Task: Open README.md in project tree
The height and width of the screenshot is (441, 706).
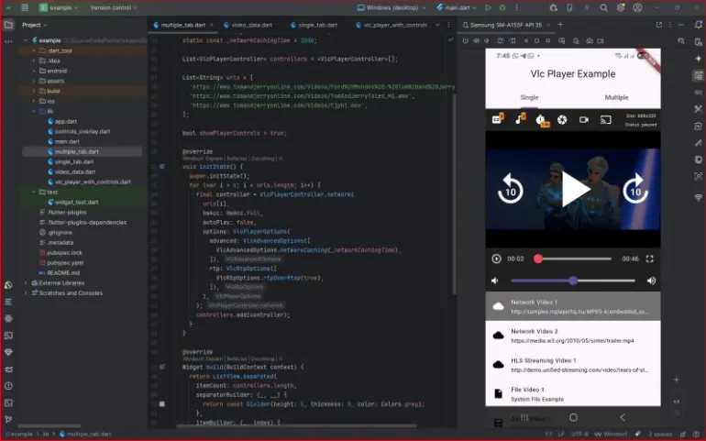Action: pos(62,272)
